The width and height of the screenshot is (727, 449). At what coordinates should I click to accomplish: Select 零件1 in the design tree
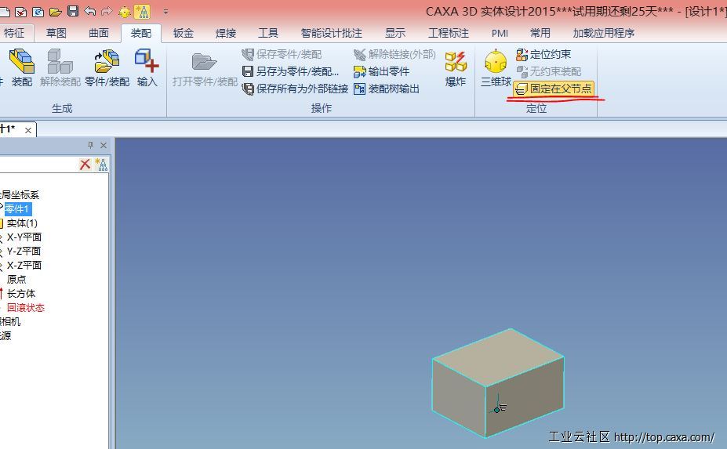click(17, 209)
